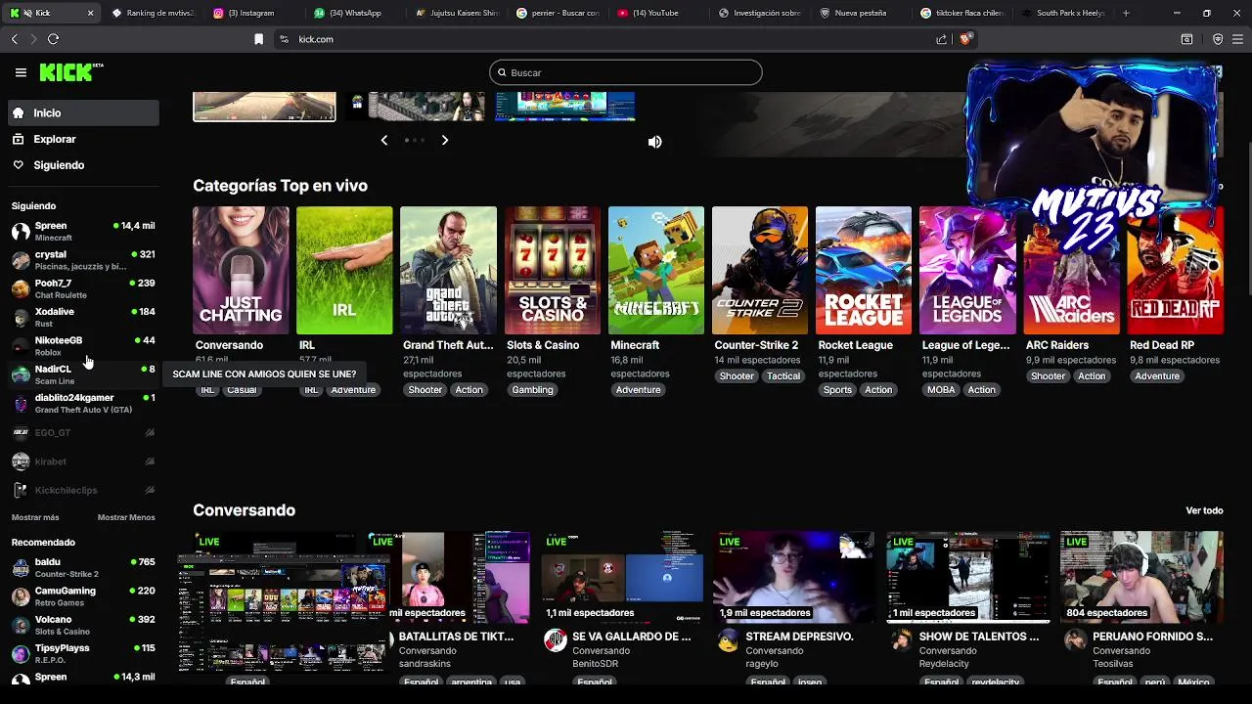Open BATALLITAS DE TIKT... stream title

pyautogui.click(x=456, y=637)
